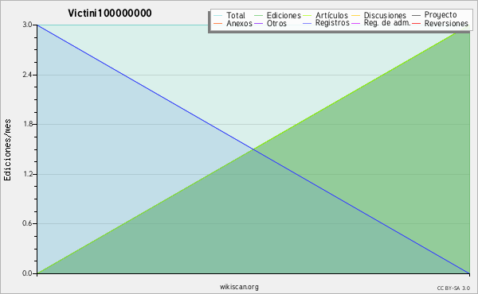Viewport: 478px width, 294px height.
Task: Click the Registros blue legend line
Action: click(x=308, y=23)
